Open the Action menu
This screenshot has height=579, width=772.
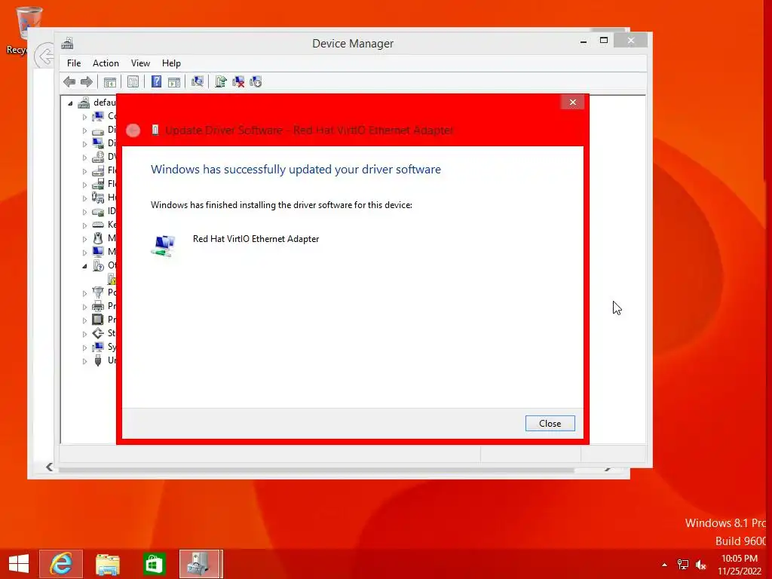tap(106, 63)
